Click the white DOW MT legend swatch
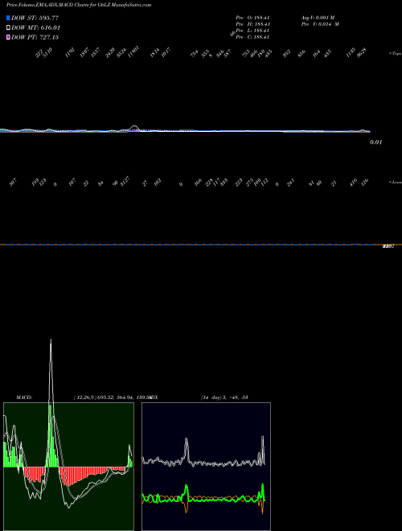402x531 pixels. click(8, 28)
